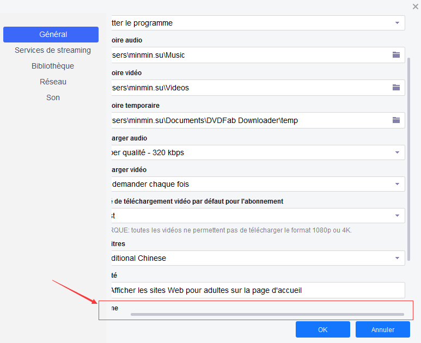
Task: Show the Son settings section
Action: click(53, 97)
